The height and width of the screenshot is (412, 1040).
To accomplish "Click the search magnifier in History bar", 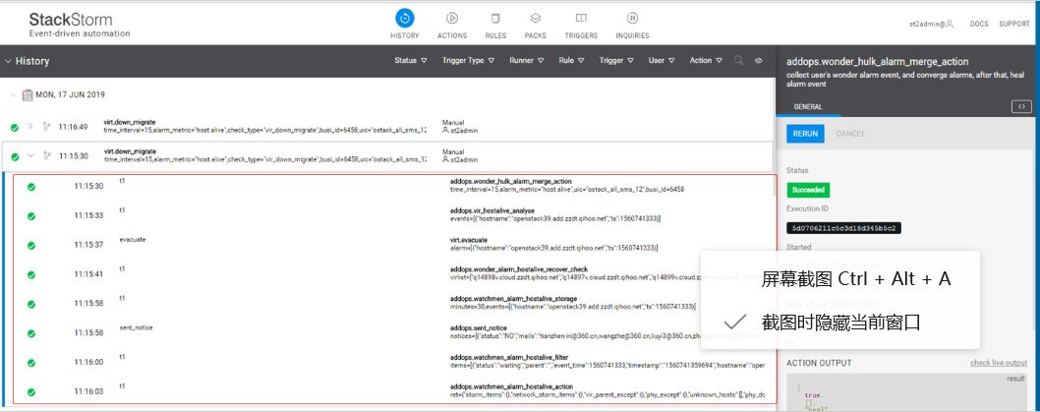I will pyautogui.click(x=739, y=60).
